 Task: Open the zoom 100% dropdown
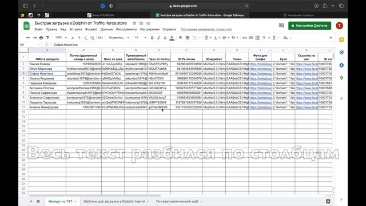[x=61, y=38]
